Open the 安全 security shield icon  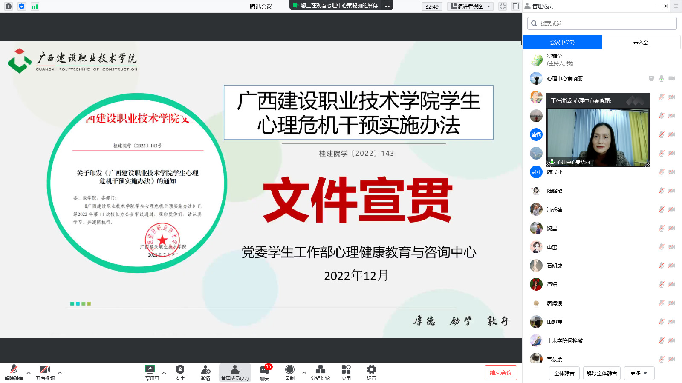[180, 372]
